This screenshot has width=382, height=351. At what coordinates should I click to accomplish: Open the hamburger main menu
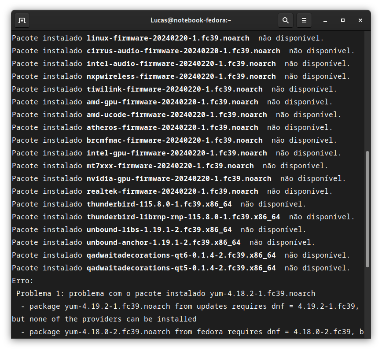click(304, 20)
